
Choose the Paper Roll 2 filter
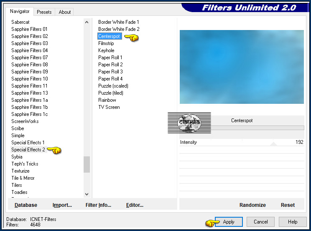point(110,65)
